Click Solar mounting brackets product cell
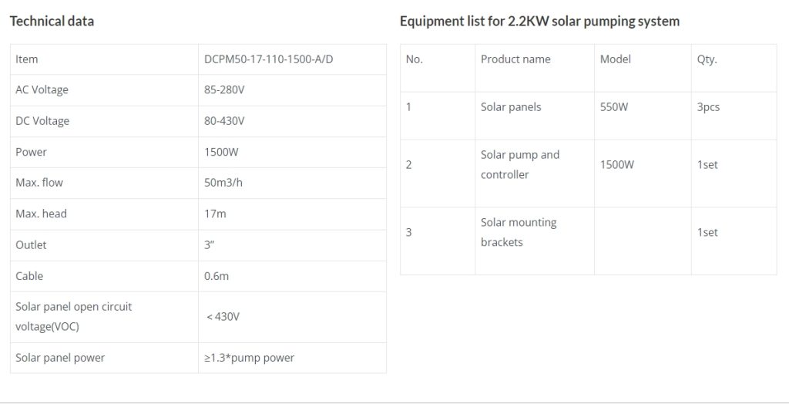Image resolution: width=789 pixels, height=404 pixels. (x=535, y=241)
